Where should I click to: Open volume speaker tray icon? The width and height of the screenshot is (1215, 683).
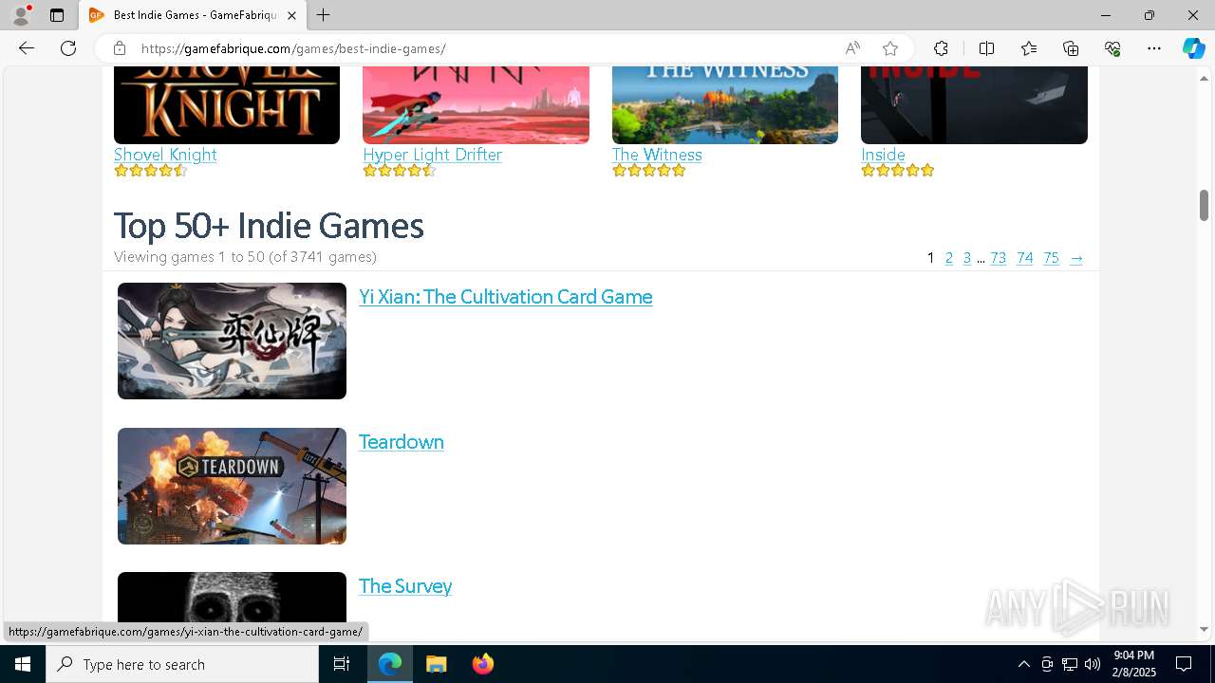tap(1093, 664)
